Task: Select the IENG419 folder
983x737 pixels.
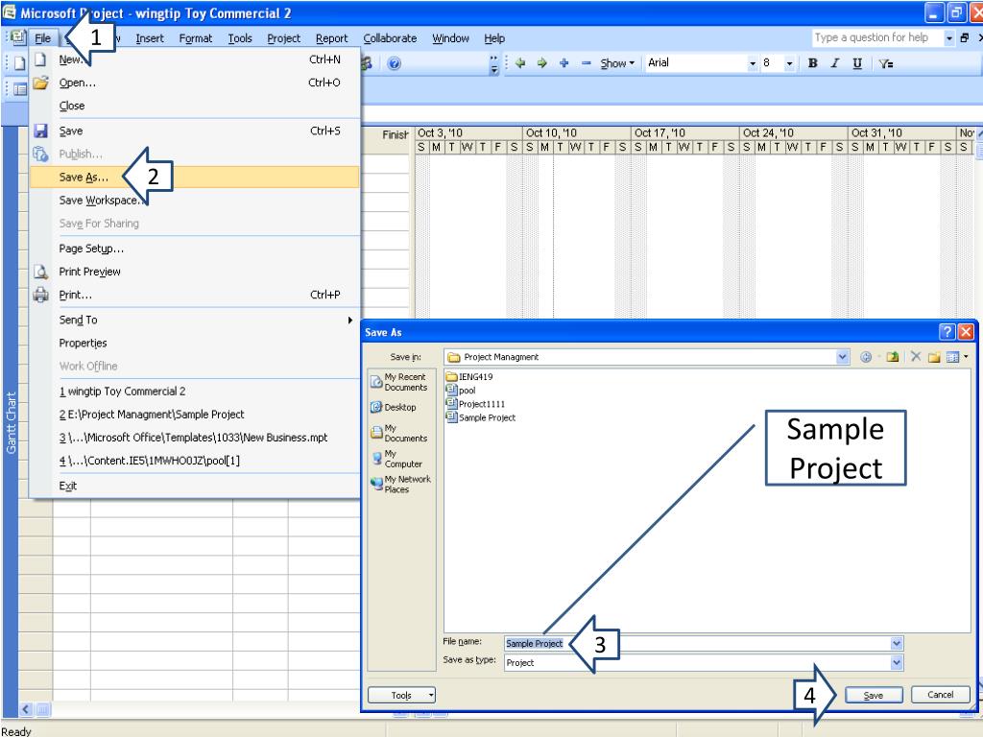Action: coord(469,376)
